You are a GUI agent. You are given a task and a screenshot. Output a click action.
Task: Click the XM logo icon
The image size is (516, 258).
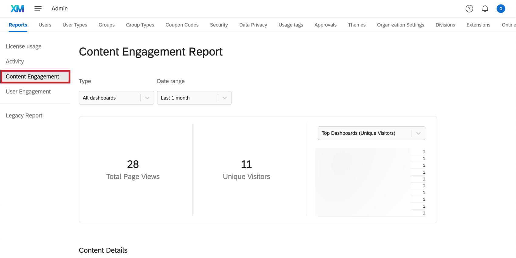click(17, 8)
